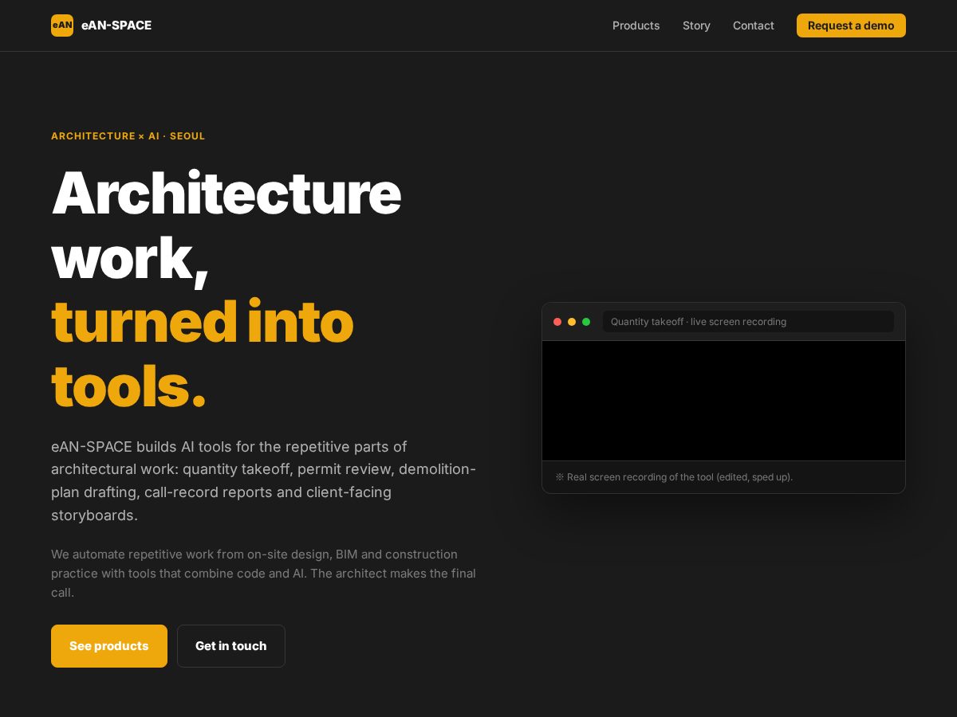Click the ARCHITECTURE × AI · SEOUL tagline
The width and height of the screenshot is (957, 717).
[128, 136]
